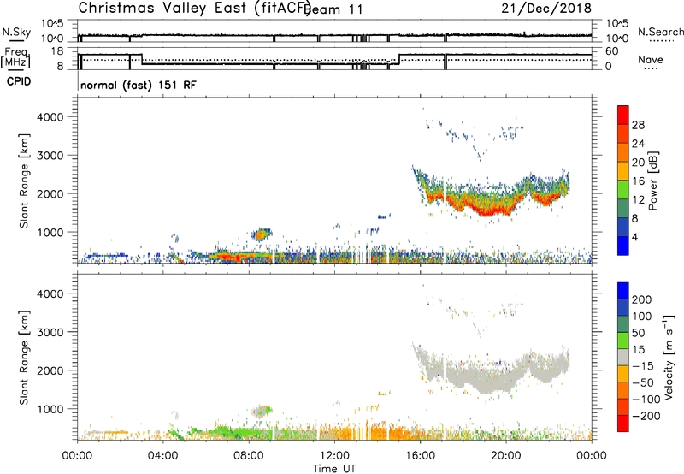Click the '12:00' time tick label
Image resolution: width=684 pixels, height=474 pixels.
point(334,456)
